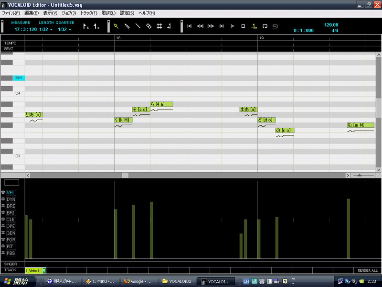Image resolution: width=382 pixels, height=287 pixels.
Task: Open the View menu (表示)
Action: point(50,13)
